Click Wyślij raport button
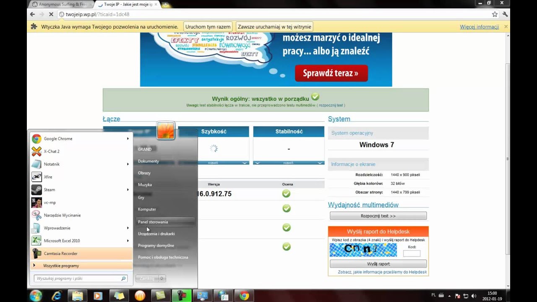Screen dimensions: 537x302 coord(378,264)
